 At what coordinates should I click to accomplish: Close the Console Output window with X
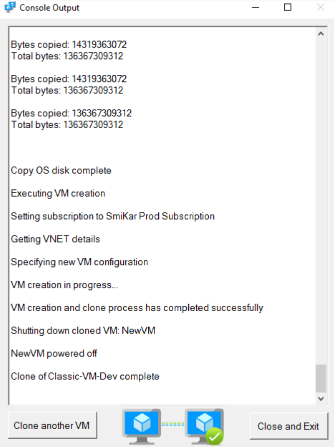[321, 7]
